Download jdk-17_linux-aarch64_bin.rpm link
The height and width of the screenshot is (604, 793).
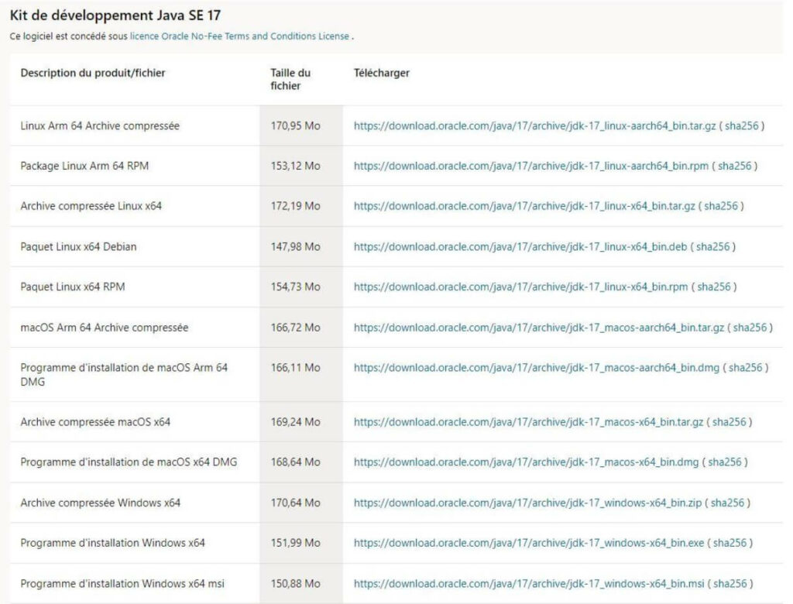tap(531, 166)
